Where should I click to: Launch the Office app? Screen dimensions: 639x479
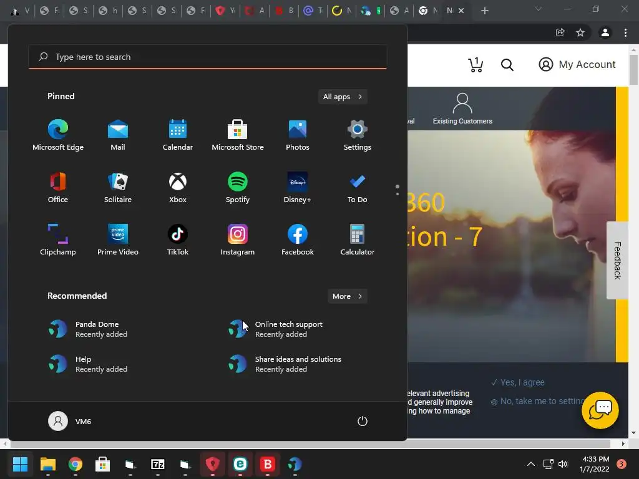click(x=58, y=187)
